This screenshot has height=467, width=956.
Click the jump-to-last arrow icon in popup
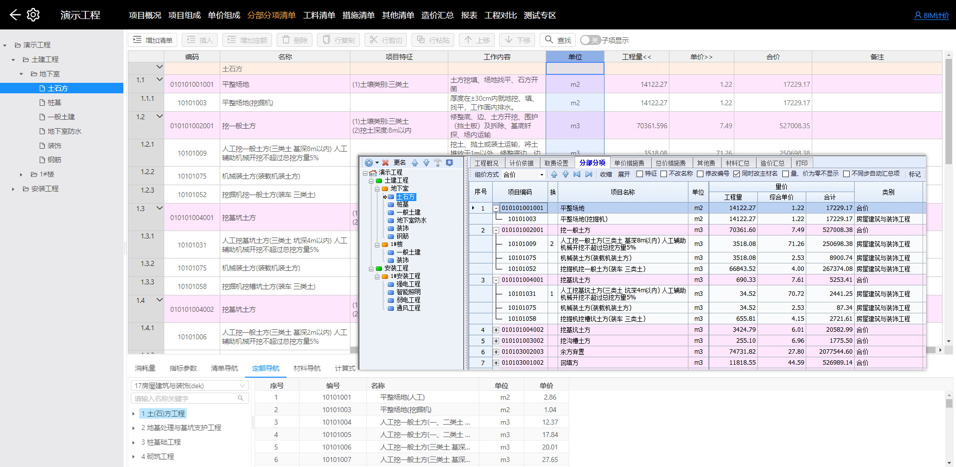[589, 174]
